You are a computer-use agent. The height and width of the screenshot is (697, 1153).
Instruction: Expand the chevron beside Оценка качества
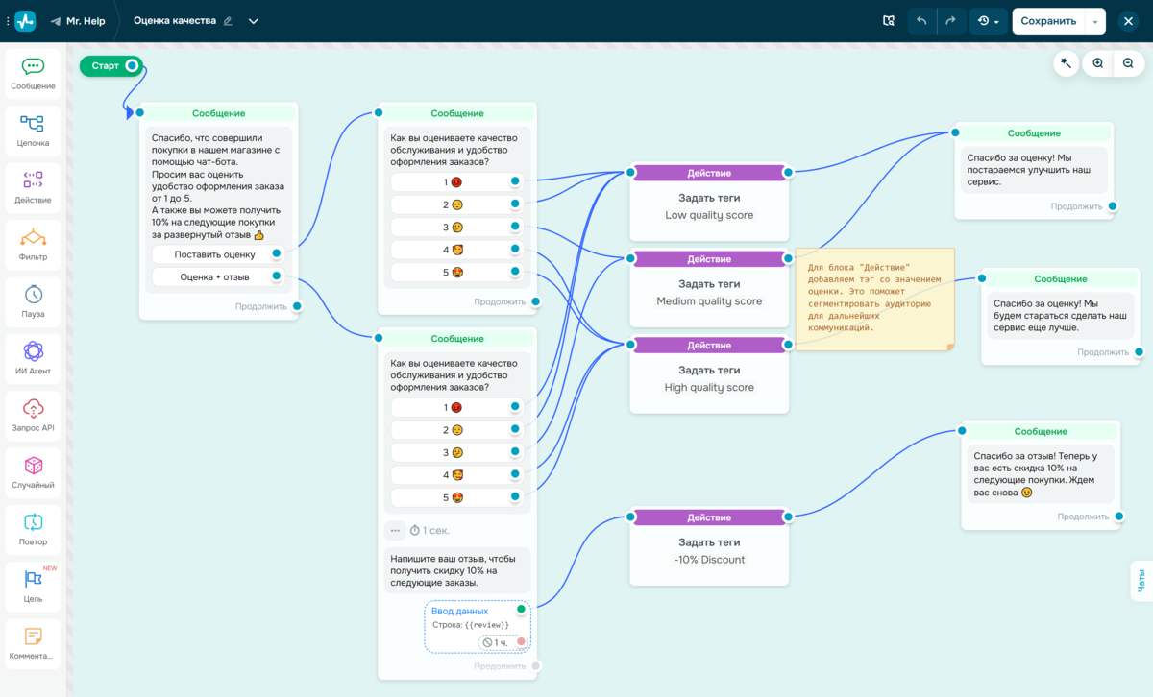[254, 21]
